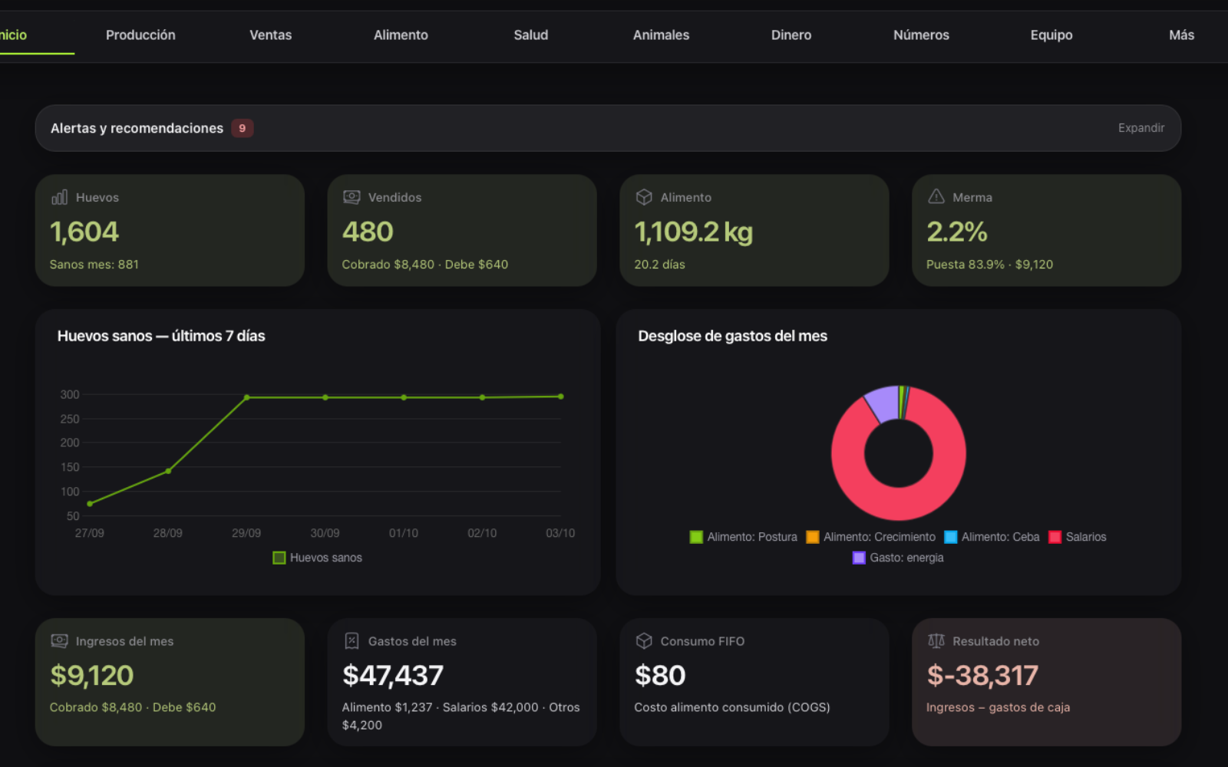The width and height of the screenshot is (1228, 767).
Task: Expand the Alertas y recomendaciones panel
Action: point(1141,128)
